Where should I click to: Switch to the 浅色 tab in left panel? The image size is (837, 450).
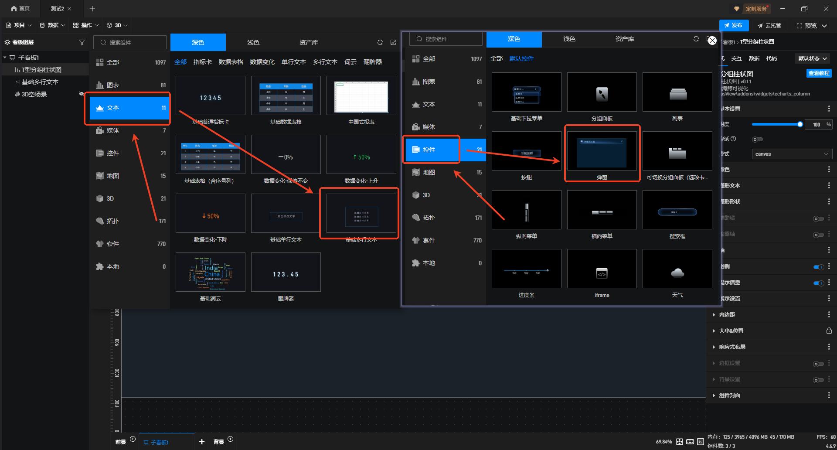pos(253,42)
